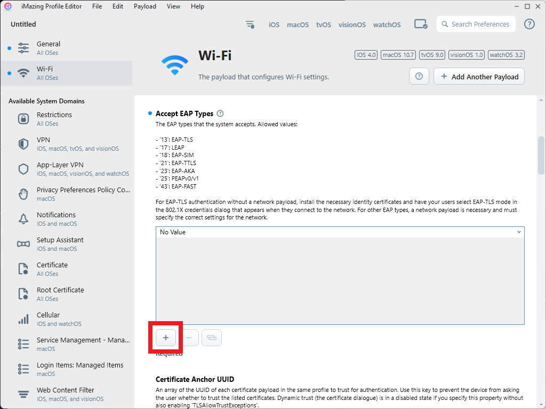Screen dimensions: 546x409
Task: Click the "'21': EAP-TTLS" line
Action: (x=176, y=163)
